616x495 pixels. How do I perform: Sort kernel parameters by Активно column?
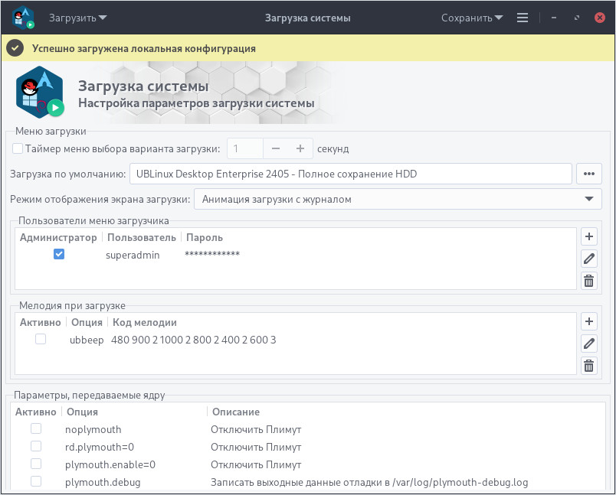coord(36,412)
